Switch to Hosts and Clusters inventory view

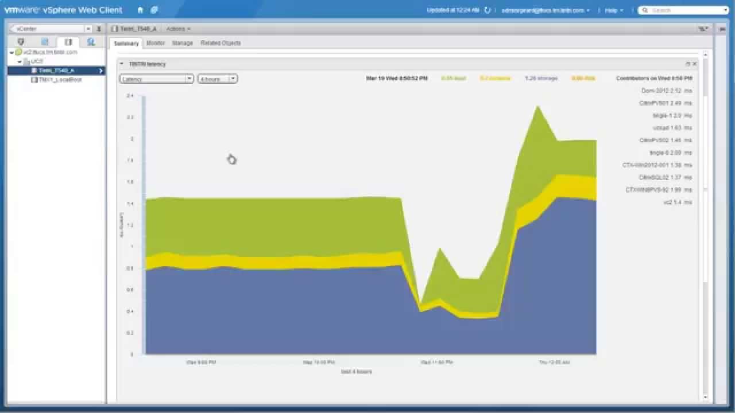point(21,42)
